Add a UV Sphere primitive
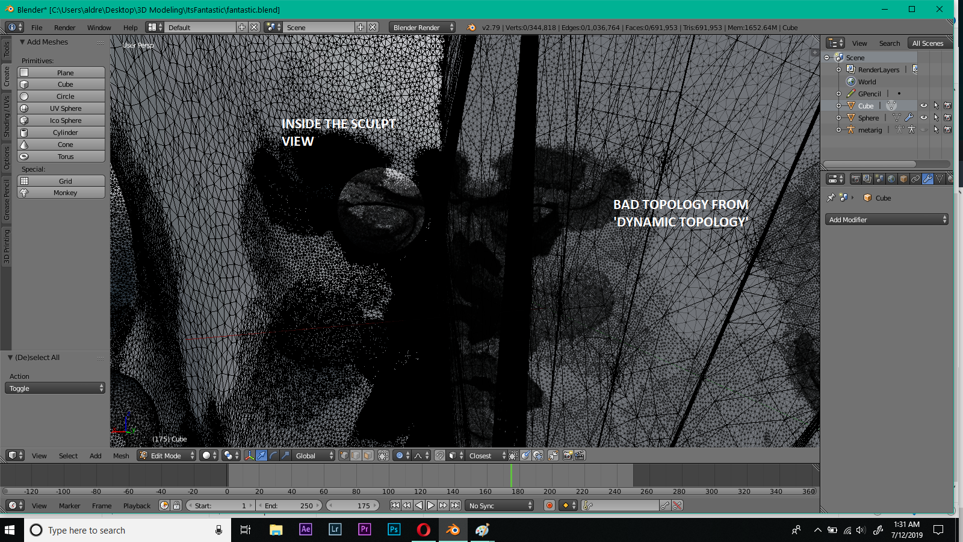 (x=61, y=108)
